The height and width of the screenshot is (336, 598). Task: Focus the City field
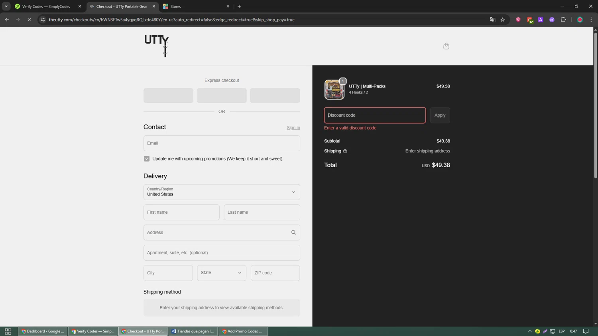[168, 273]
